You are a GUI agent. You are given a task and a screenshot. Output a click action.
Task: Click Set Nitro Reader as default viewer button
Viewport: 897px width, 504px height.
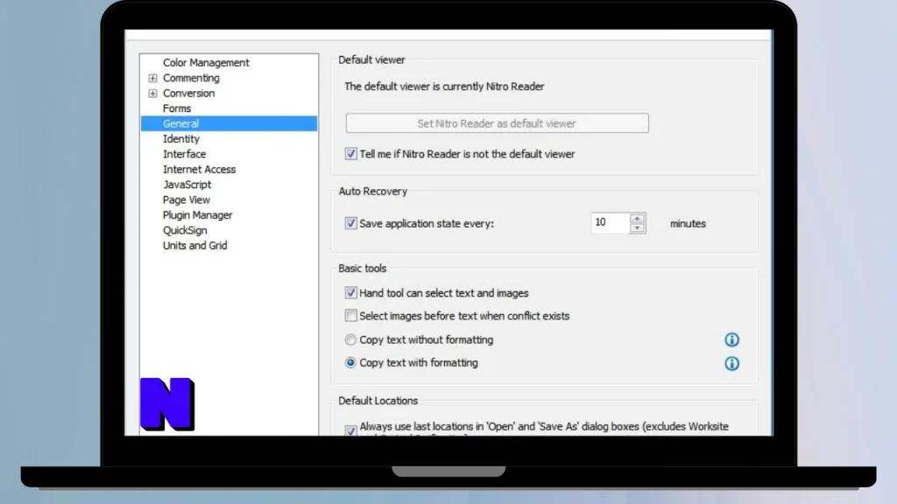498,122
